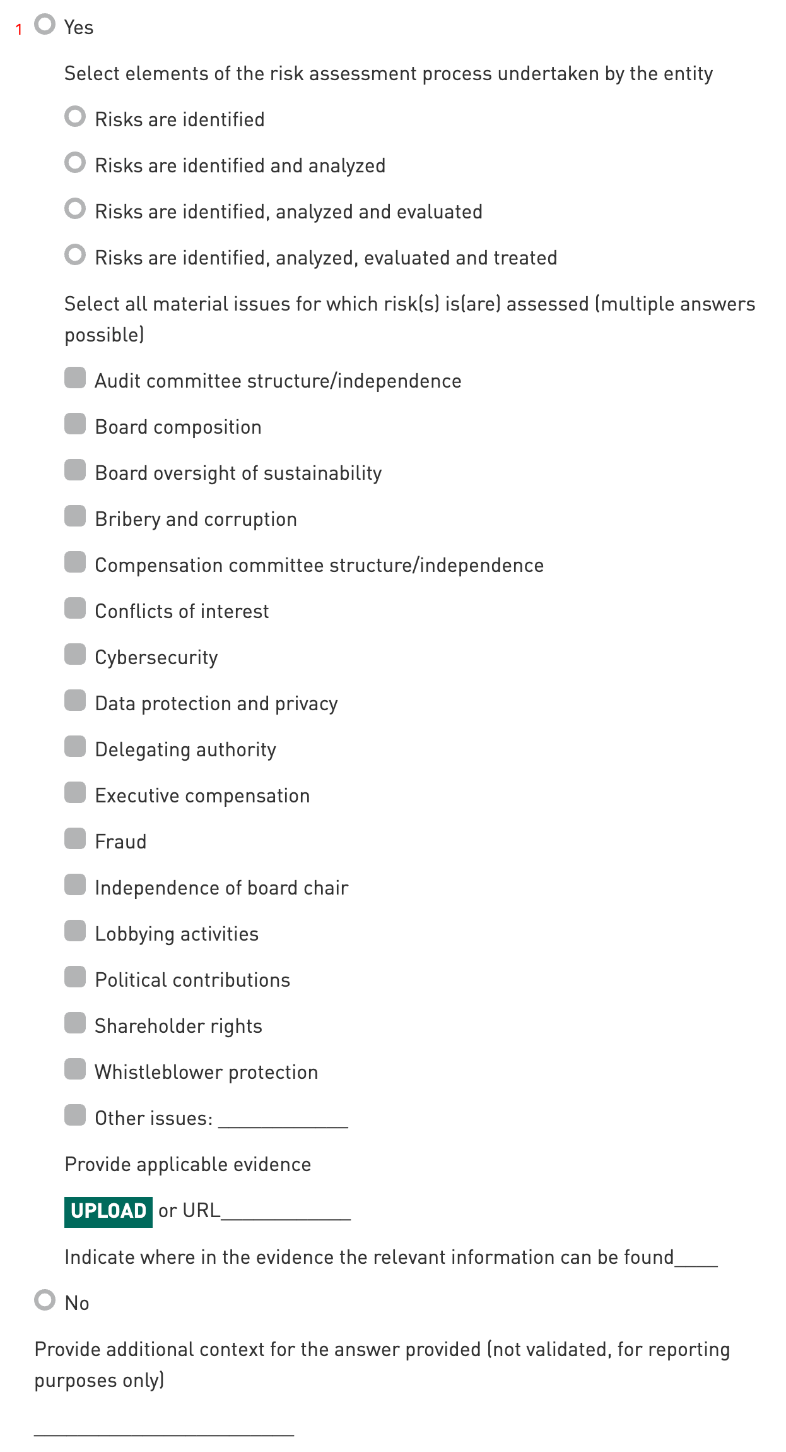
Task: Check the Cybersecurity checkbox
Action: [75, 655]
